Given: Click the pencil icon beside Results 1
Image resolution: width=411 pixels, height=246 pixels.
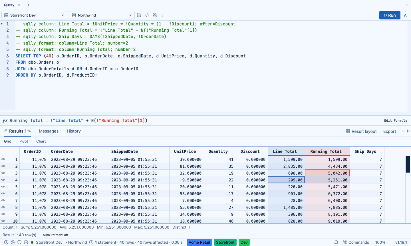Looking at the screenshot, I should tap(29, 131).
